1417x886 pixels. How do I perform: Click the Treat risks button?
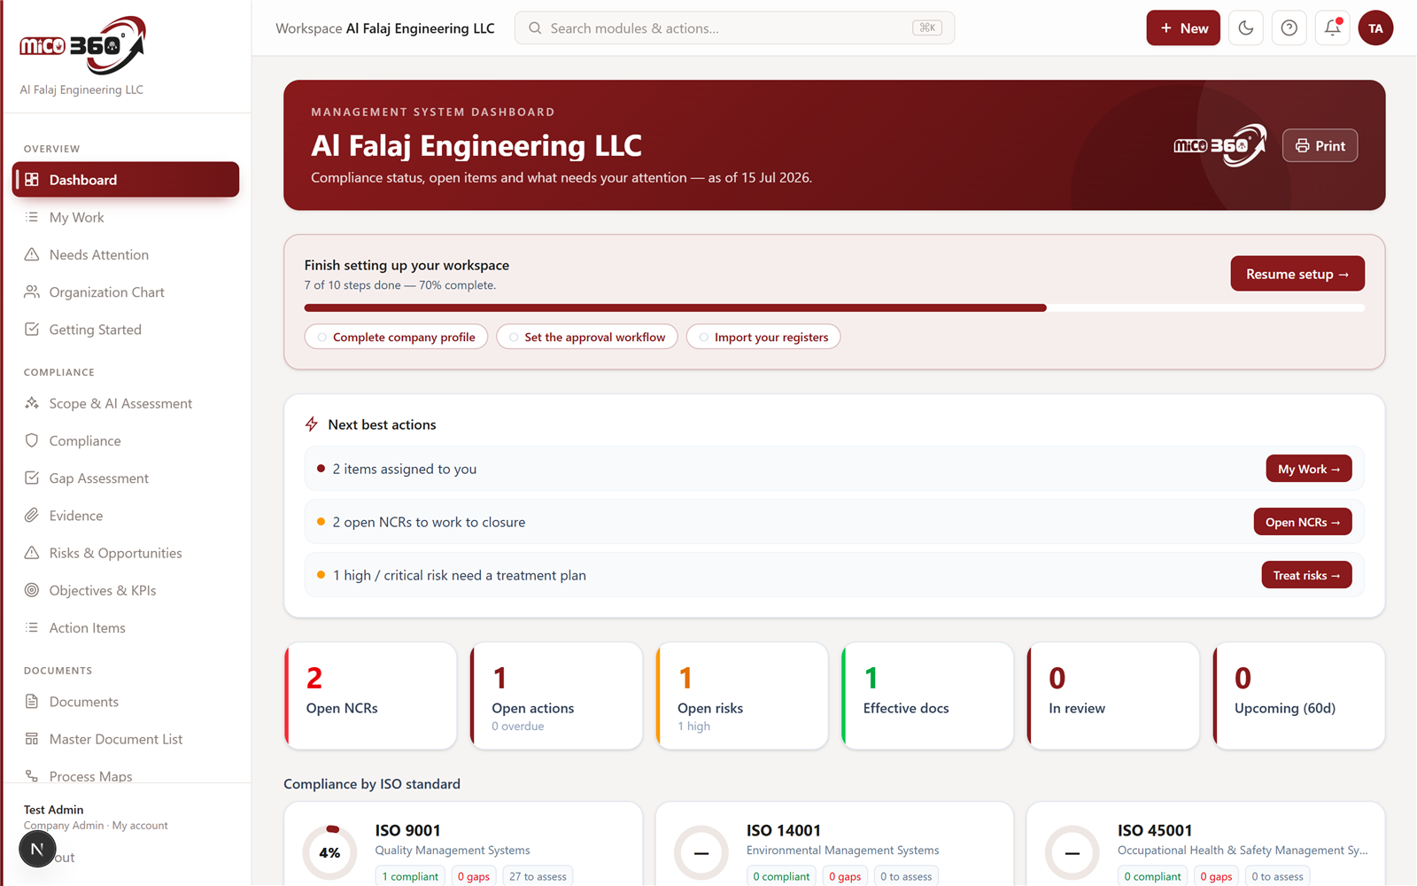(x=1306, y=575)
